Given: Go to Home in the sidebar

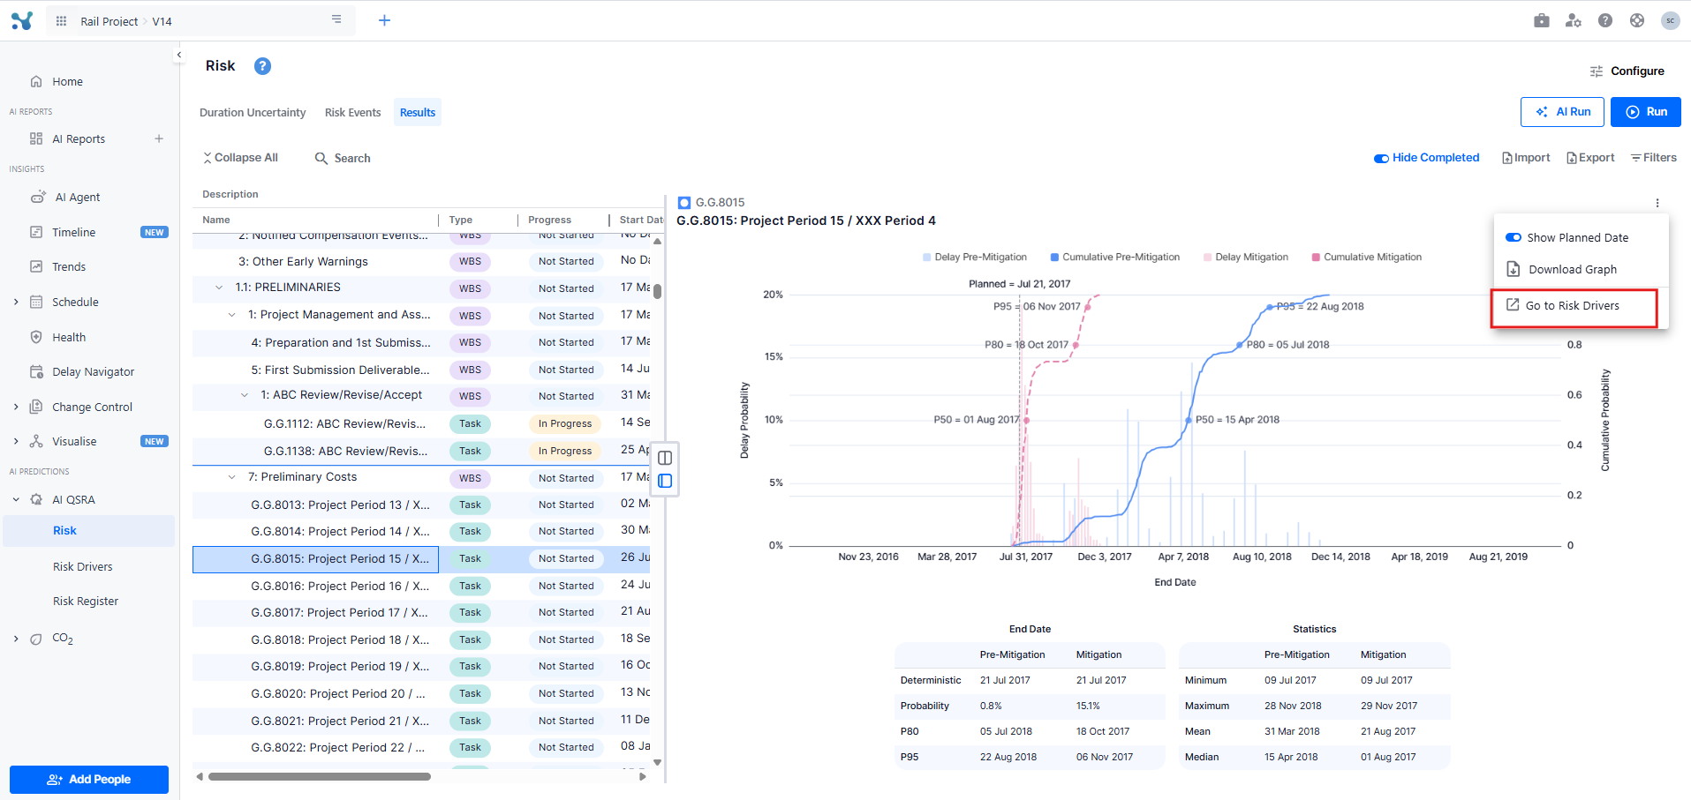Looking at the screenshot, I should [x=67, y=81].
